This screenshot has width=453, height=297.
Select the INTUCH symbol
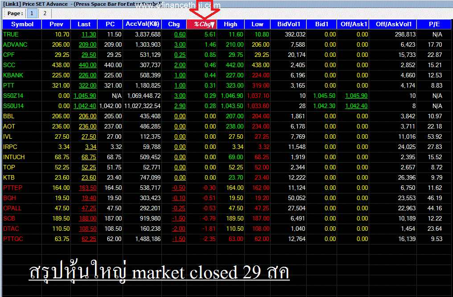click(14, 157)
